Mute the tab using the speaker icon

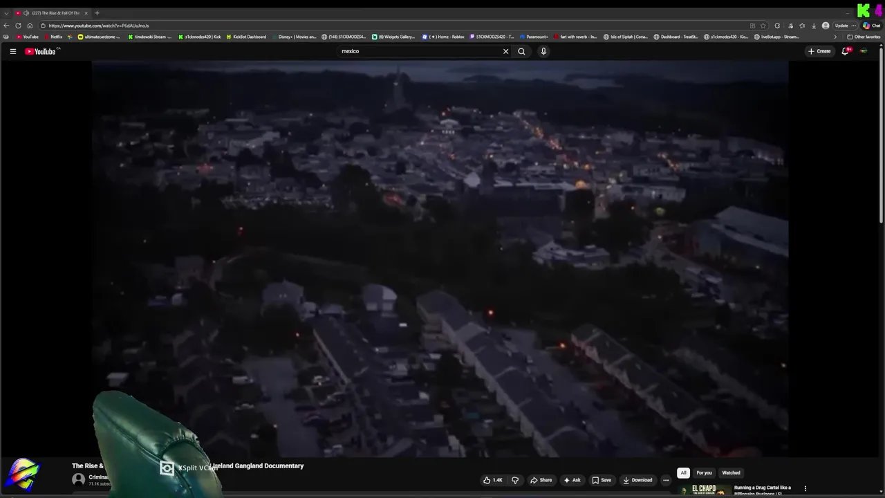click(26, 13)
